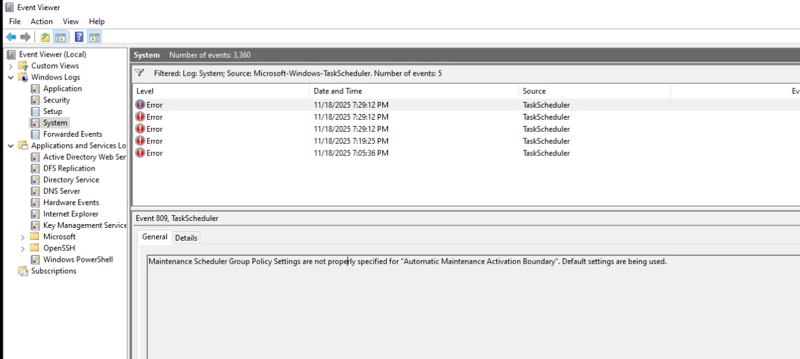The height and width of the screenshot is (359, 800).
Task: Toggle the Show/Hide Action Pane icon
Action: [94, 37]
